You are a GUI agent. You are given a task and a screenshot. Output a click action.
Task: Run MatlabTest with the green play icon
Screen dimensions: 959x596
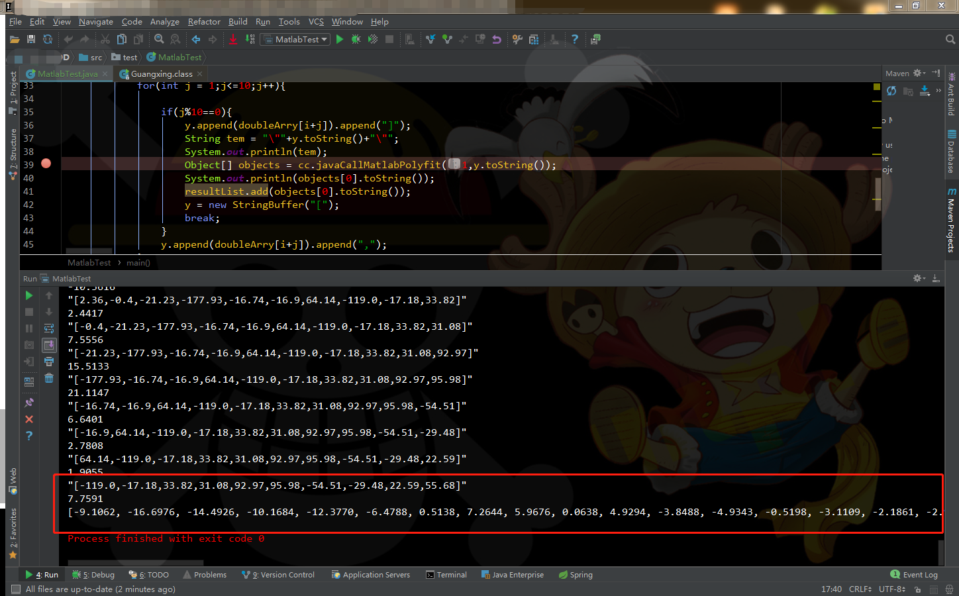pos(340,40)
